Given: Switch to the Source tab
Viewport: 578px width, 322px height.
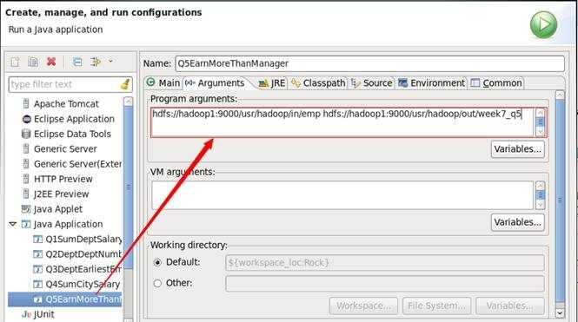Looking at the screenshot, I should tap(372, 83).
